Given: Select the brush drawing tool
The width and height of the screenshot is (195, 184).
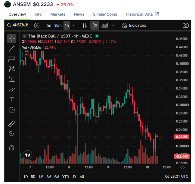Looking at the screenshot, I should (12, 89).
